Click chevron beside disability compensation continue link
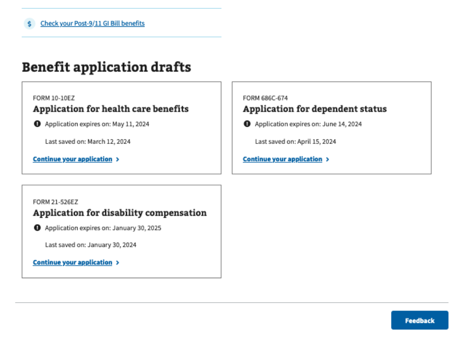This screenshot has height=340, width=466. tap(118, 262)
